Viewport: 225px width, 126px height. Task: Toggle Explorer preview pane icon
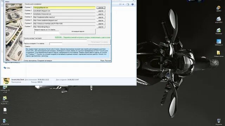tap(128, 4)
